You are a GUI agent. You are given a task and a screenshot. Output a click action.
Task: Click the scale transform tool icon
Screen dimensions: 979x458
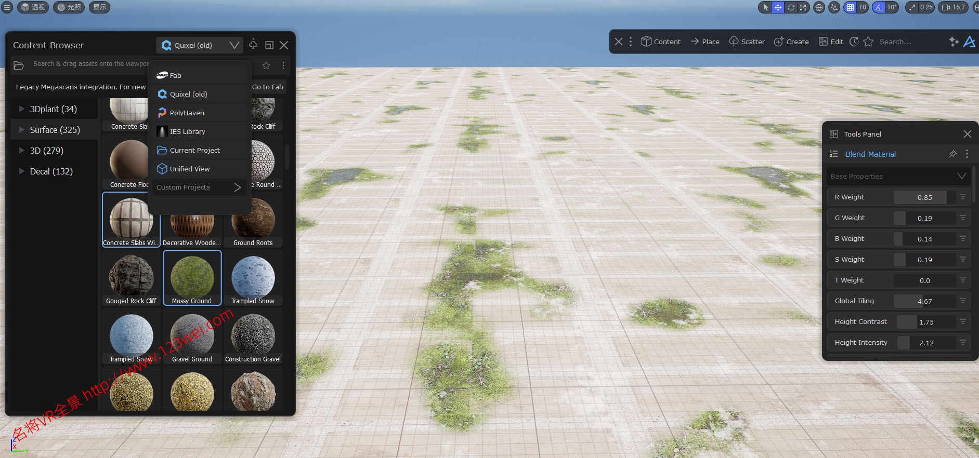pos(803,7)
